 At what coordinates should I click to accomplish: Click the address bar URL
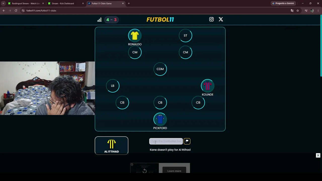(x=41, y=11)
